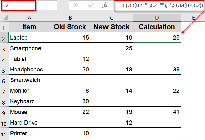Select row 5 header
Image resolution: width=205 pixels, height=140 pixels.
(x=5, y=70)
